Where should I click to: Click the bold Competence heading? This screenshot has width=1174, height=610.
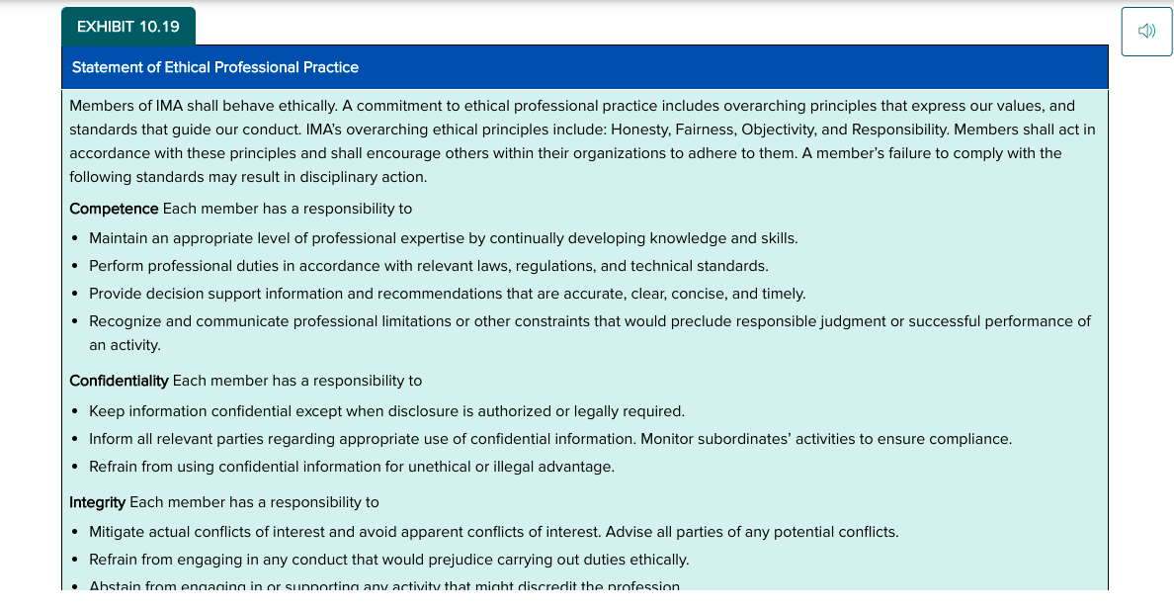pyautogui.click(x=114, y=209)
